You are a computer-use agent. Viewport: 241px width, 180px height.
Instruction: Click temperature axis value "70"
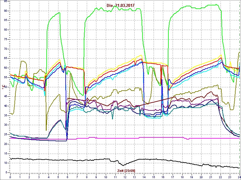(x=5, y=49)
